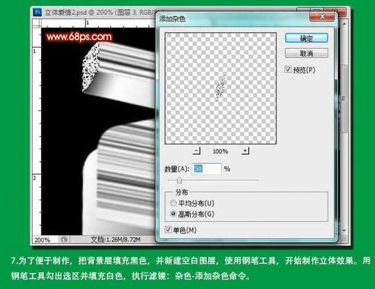Click the document vertical scrollbar
This screenshot has width=375, height=289.
[x=344, y=98]
